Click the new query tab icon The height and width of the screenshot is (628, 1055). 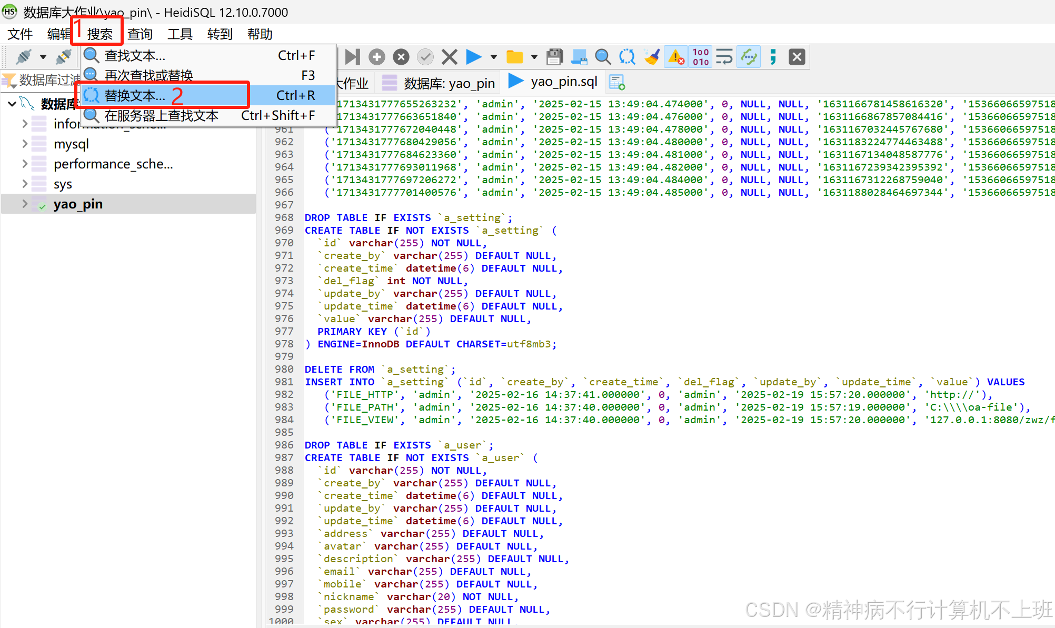[x=616, y=82]
